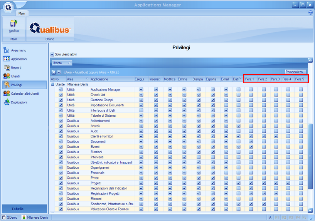
Task: Select Applicazioni in the sidebar
Action: click(19, 59)
